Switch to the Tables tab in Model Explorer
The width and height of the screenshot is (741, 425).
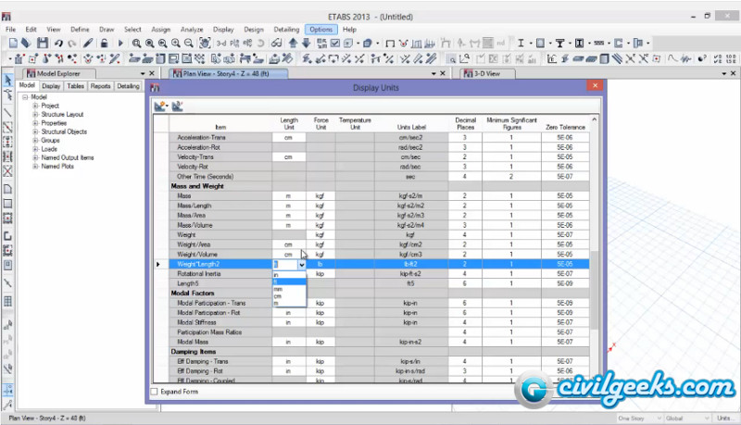[x=75, y=86]
